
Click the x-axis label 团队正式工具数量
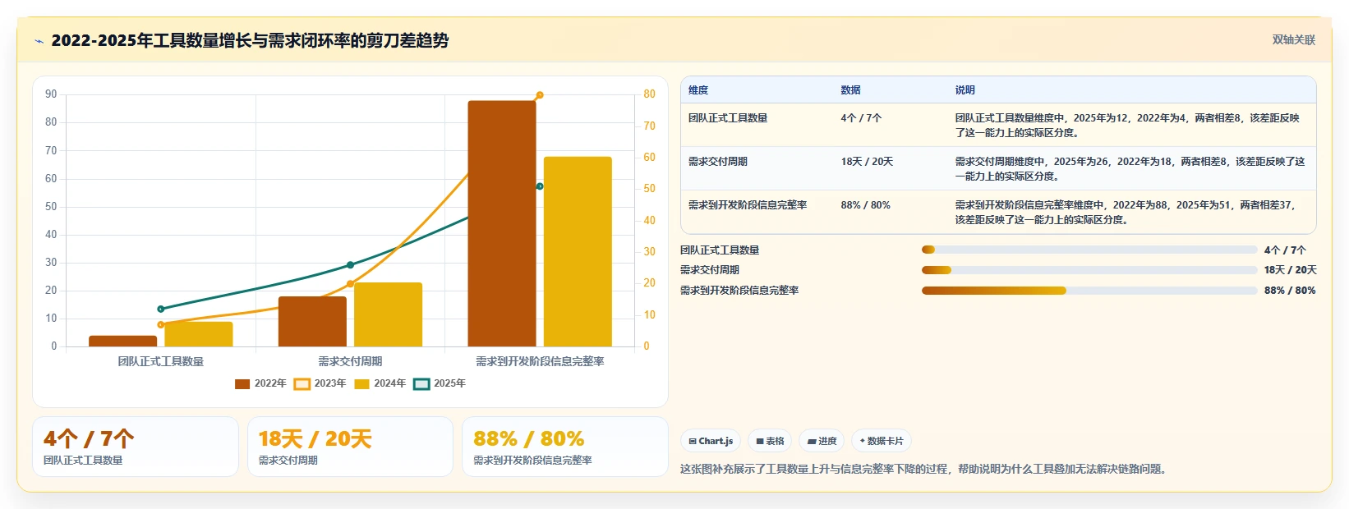point(161,361)
